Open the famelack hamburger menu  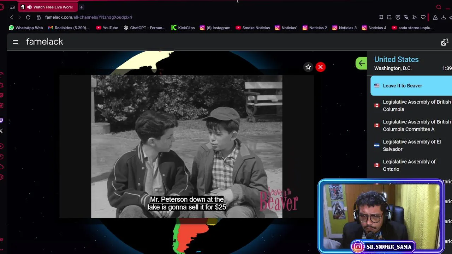16,42
